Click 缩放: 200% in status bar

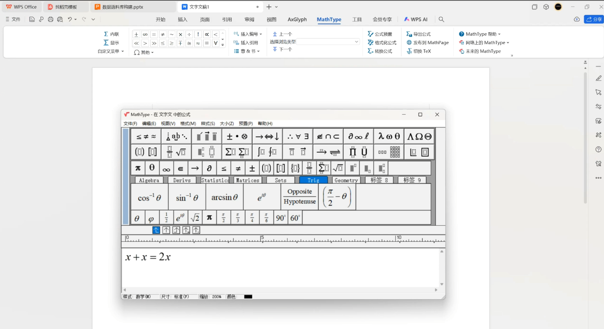click(211, 296)
